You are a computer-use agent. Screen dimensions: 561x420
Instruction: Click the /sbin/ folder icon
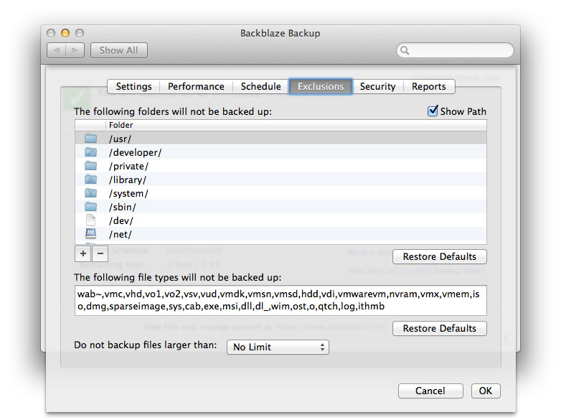pos(91,207)
